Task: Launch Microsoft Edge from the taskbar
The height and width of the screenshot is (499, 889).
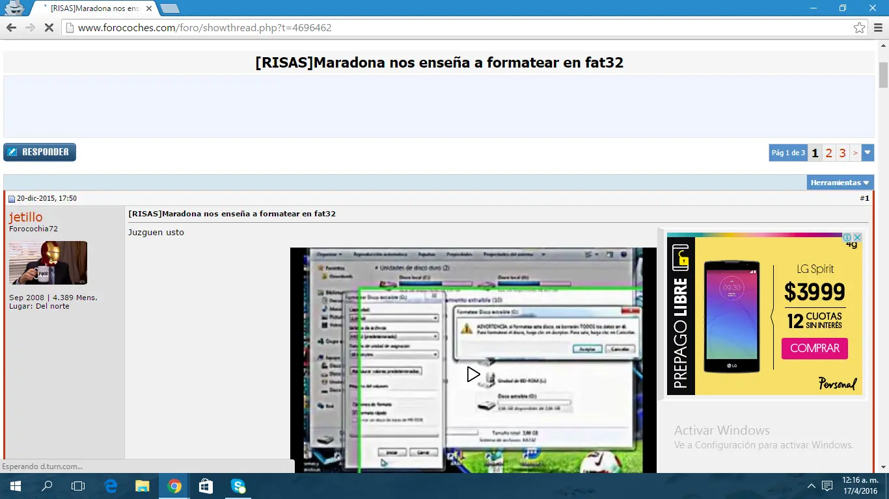Action: point(111,486)
